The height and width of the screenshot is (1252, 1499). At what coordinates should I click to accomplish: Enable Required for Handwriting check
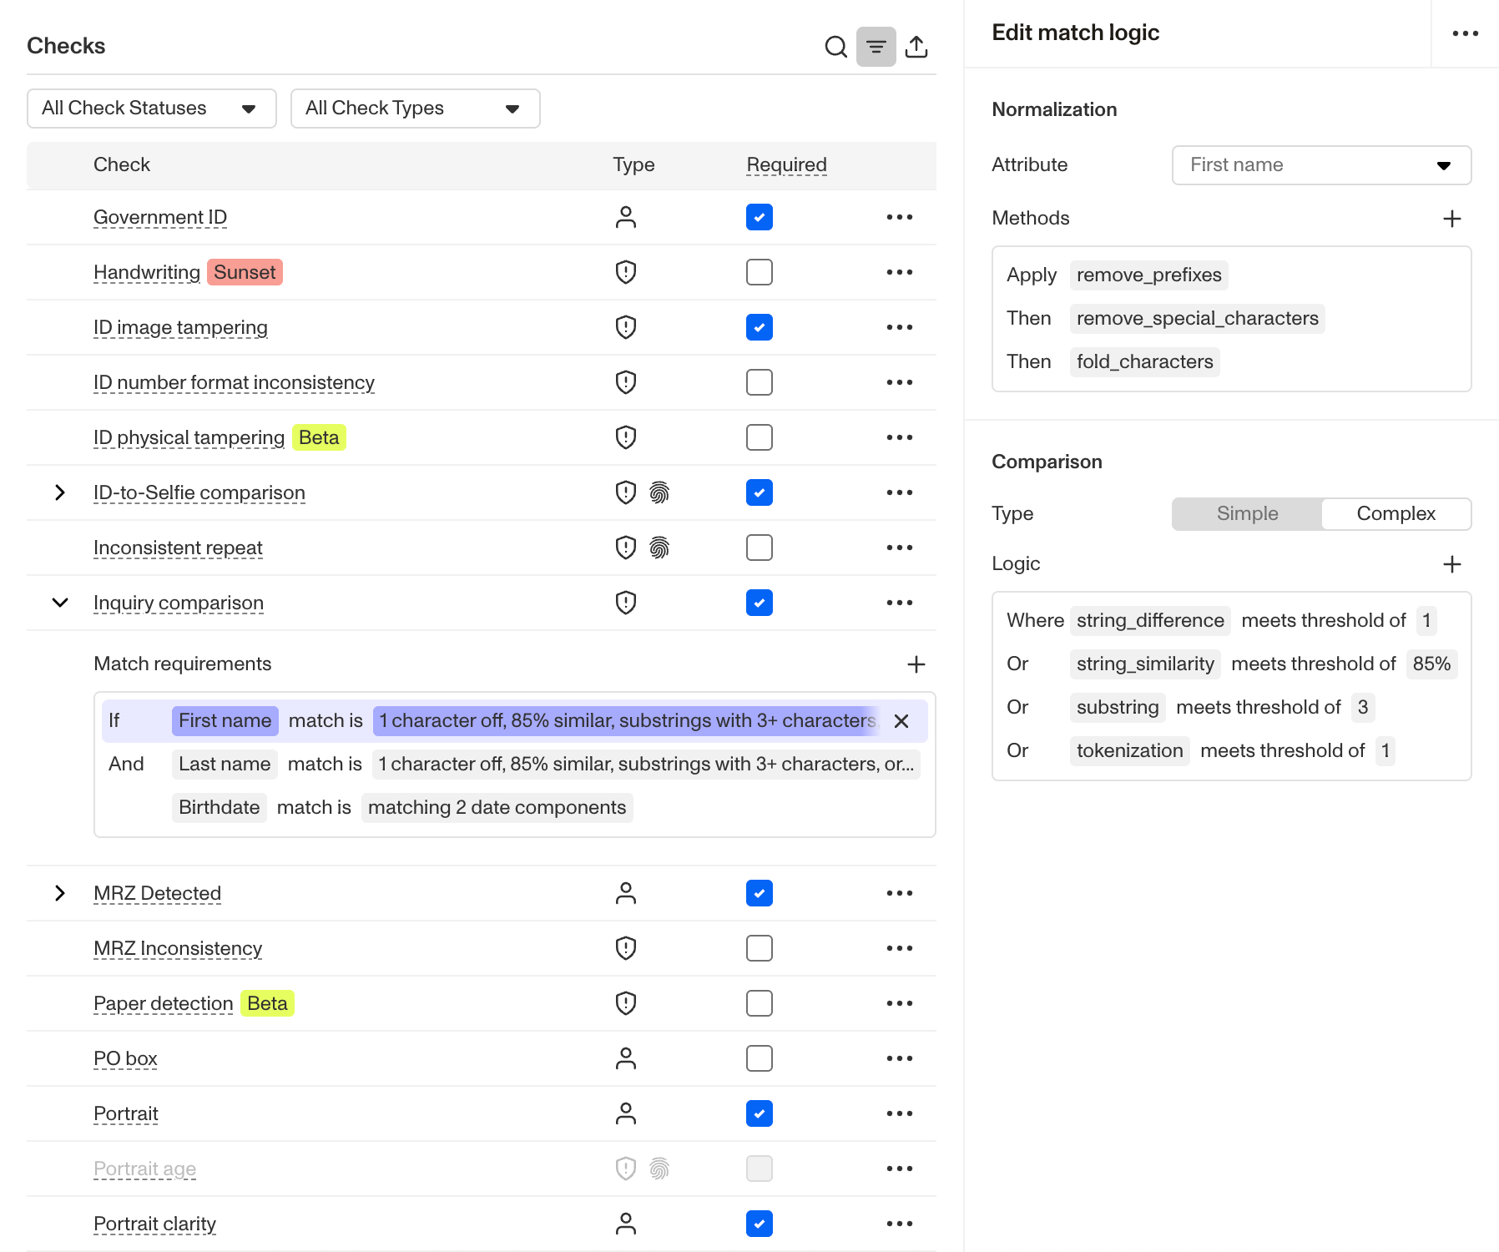(760, 272)
